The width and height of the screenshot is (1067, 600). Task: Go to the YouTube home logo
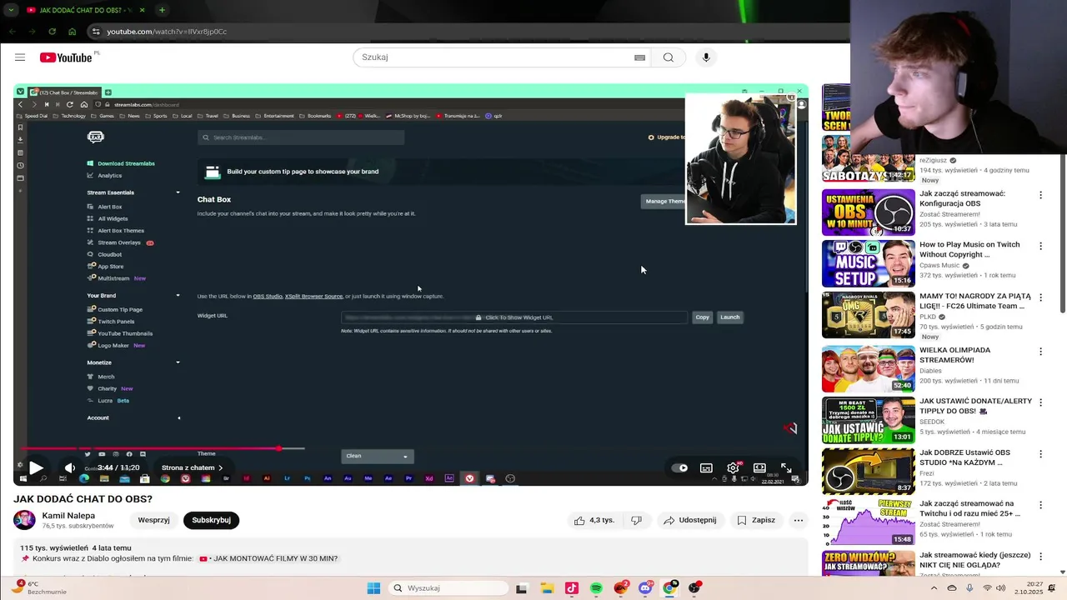click(66, 57)
